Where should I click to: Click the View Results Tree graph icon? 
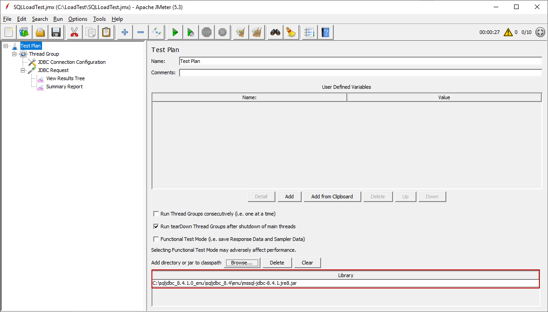click(x=40, y=78)
